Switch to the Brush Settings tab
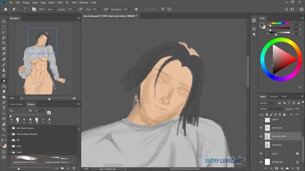Screen dimensions: 305x171 pyautogui.click(x=16, y=104)
